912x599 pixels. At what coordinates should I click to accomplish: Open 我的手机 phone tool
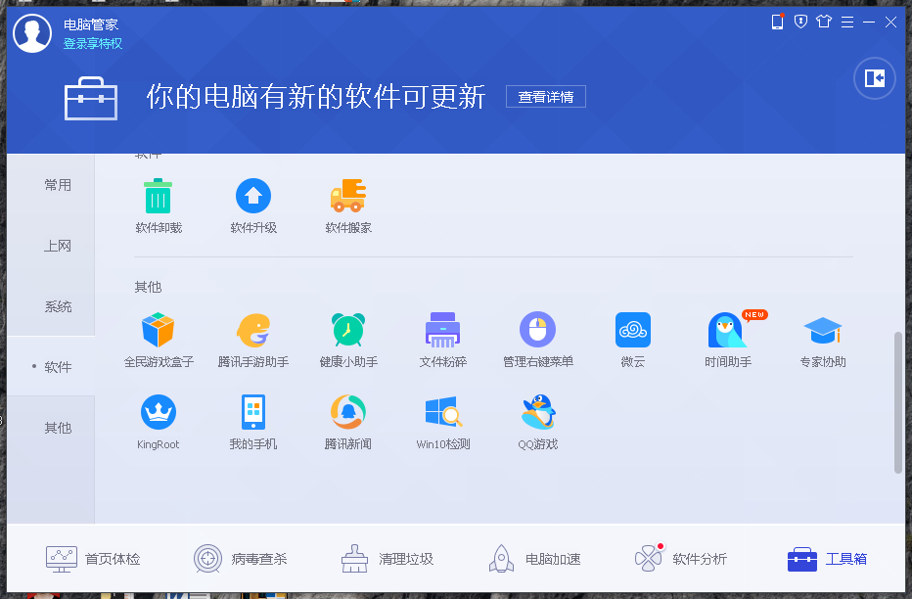point(253,423)
